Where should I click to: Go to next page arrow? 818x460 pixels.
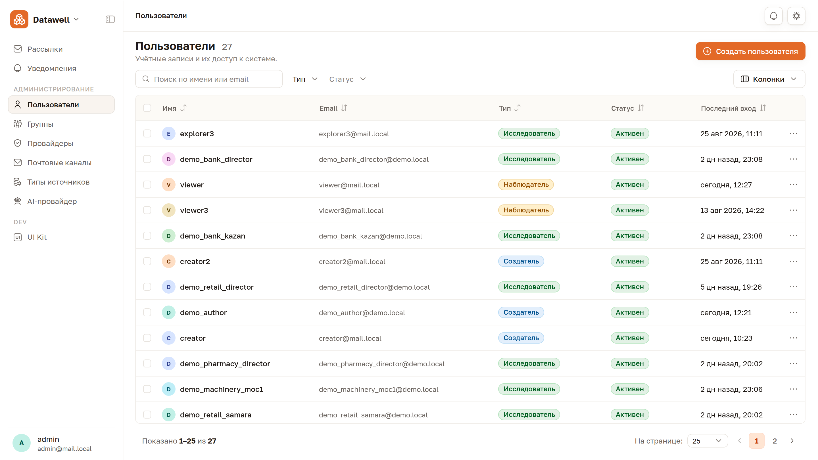[792, 441]
